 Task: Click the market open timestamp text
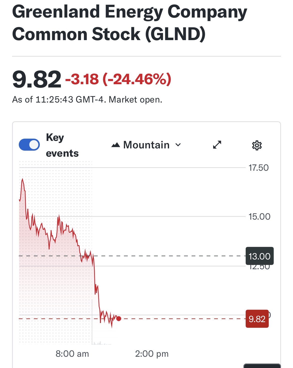pos(87,100)
